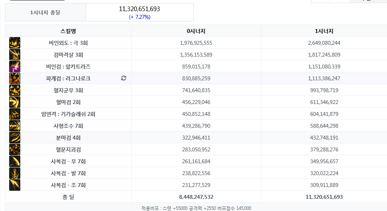Click the 사형조수 skill icon

pos(15,126)
